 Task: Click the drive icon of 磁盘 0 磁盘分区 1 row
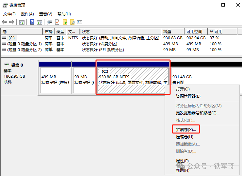pyautogui.click(x=4, y=44)
